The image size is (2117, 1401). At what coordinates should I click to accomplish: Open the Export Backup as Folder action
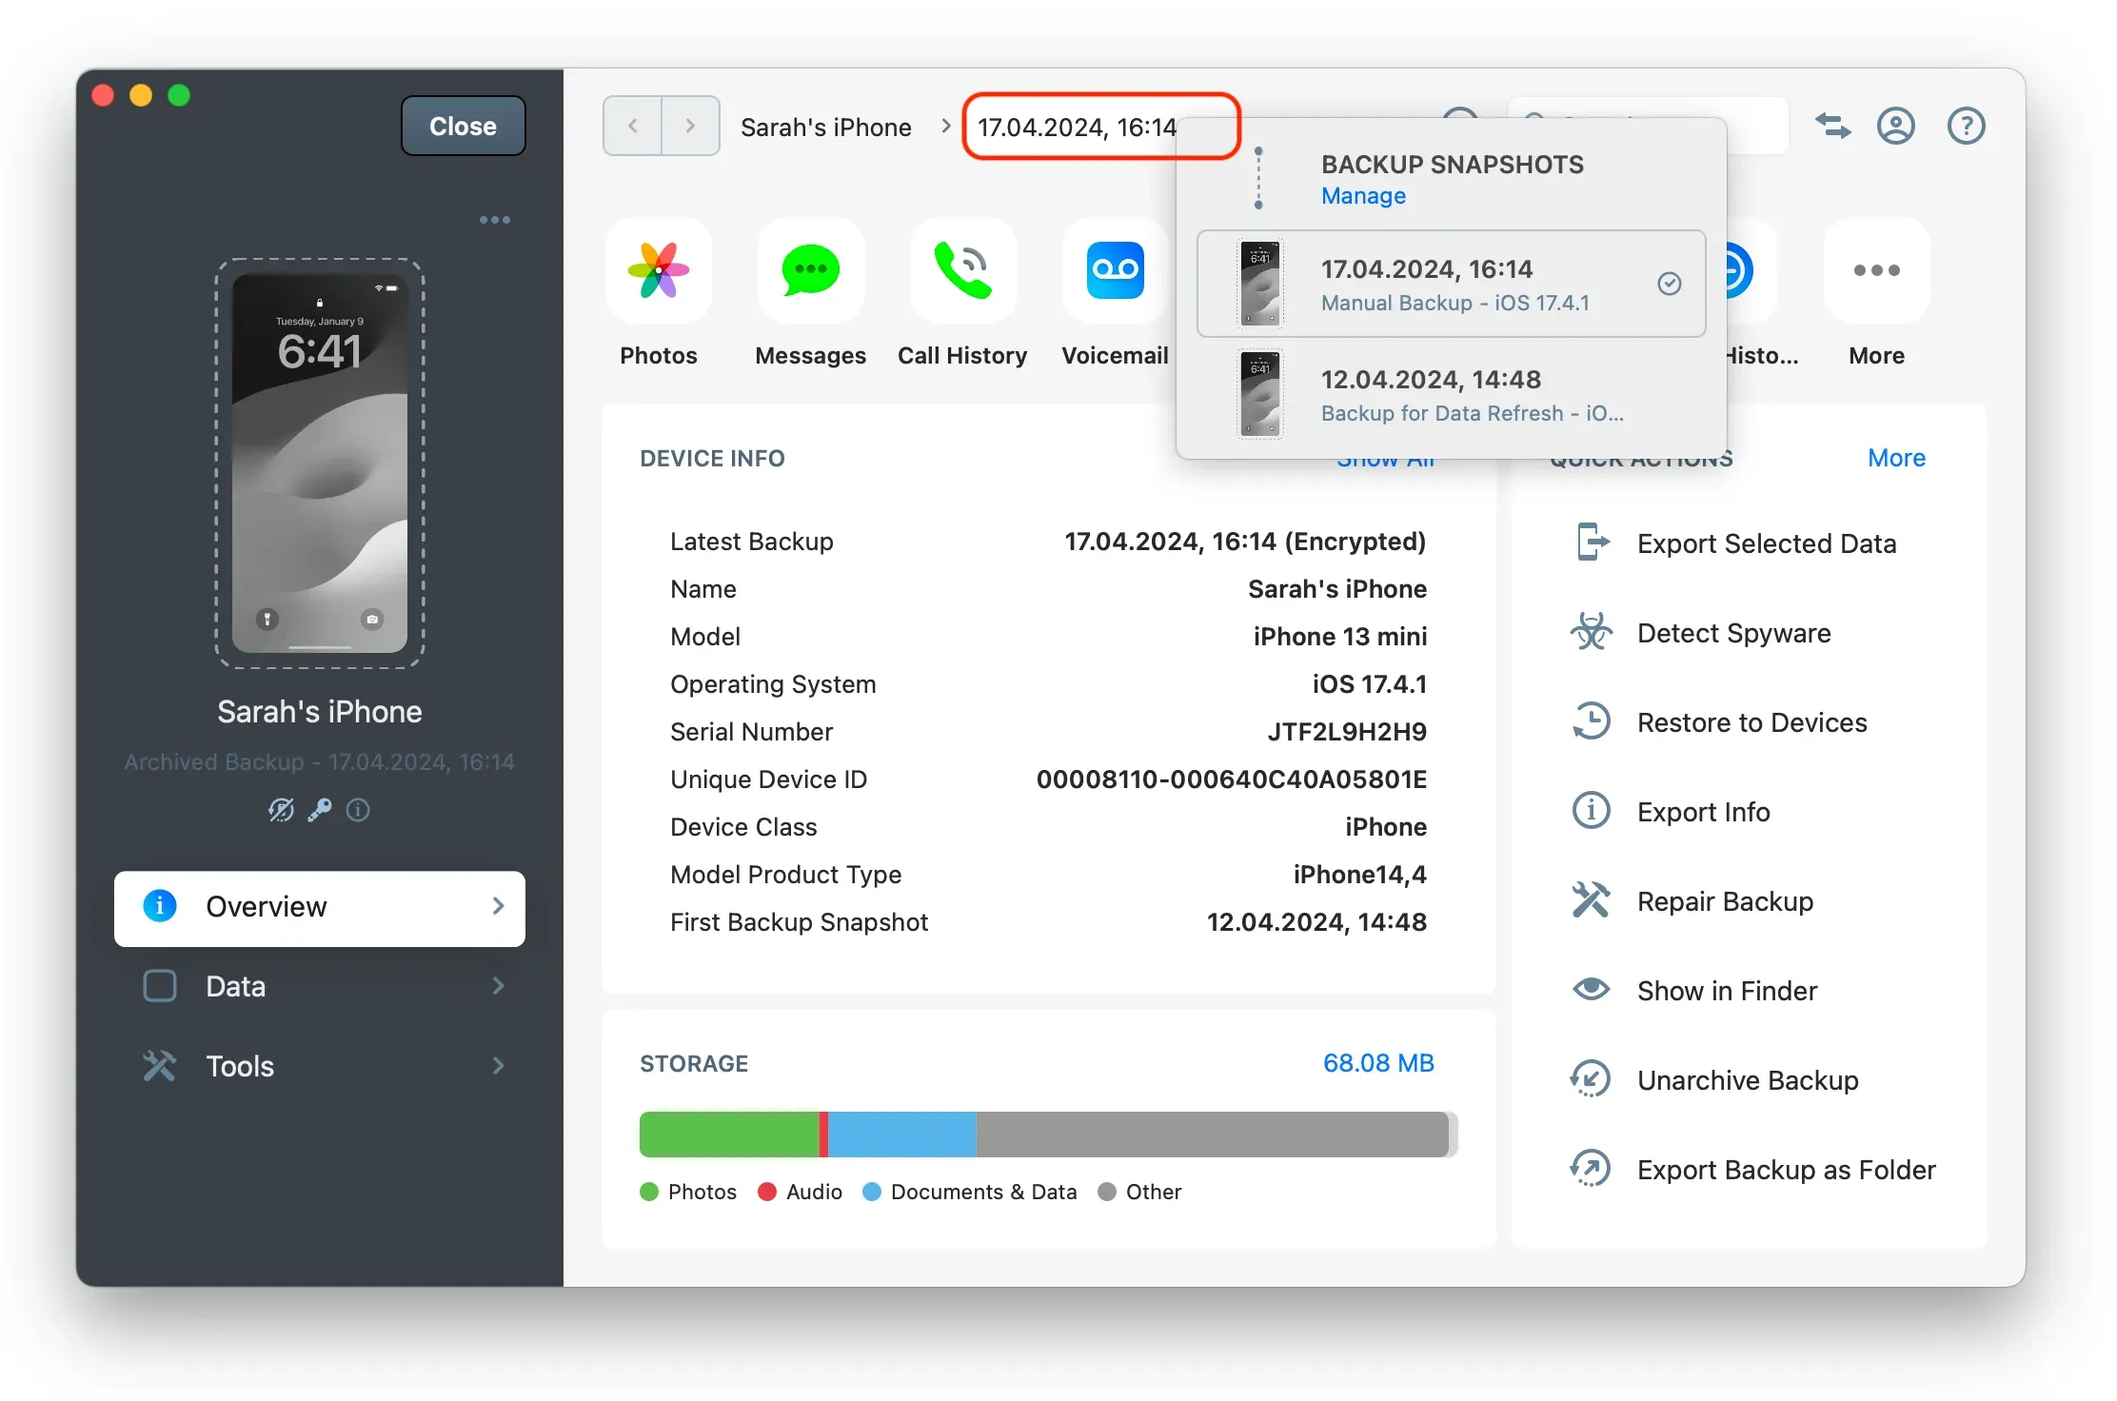(1785, 1169)
